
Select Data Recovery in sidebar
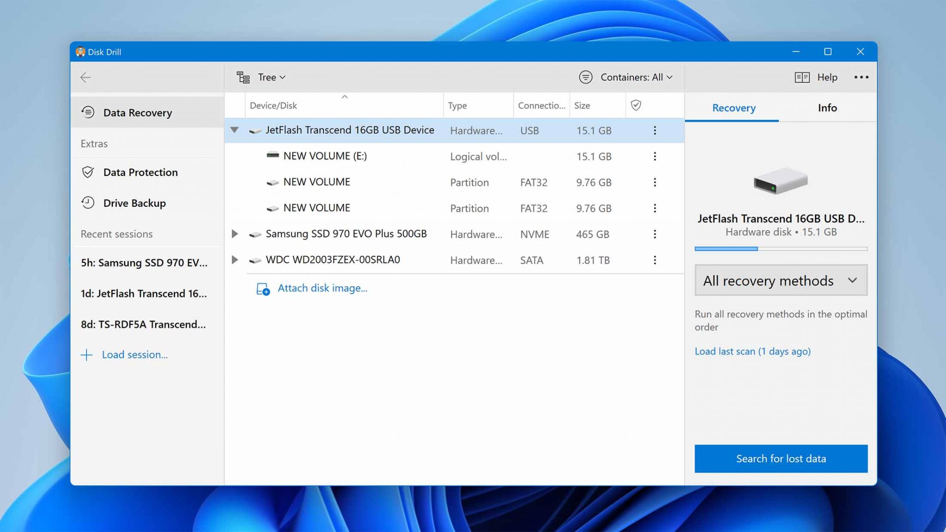[x=148, y=112]
